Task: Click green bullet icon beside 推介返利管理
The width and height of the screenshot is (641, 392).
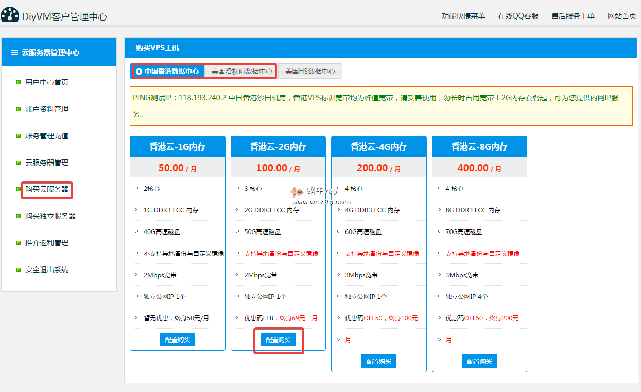Action: point(19,243)
